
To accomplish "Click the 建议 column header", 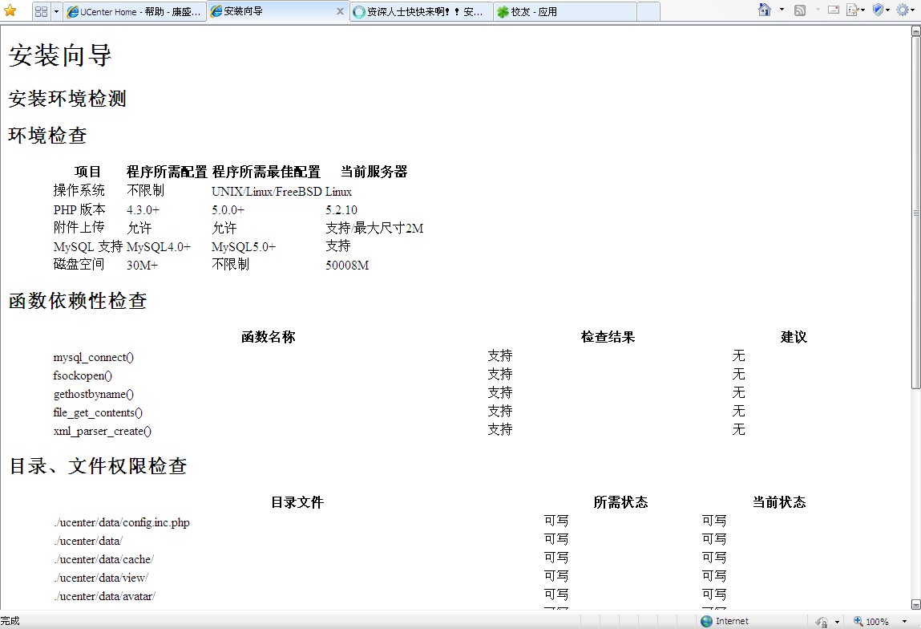I will click(794, 337).
